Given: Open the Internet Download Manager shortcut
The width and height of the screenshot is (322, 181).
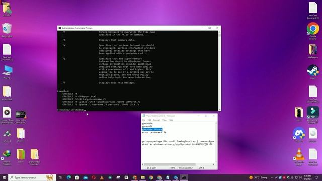Looking at the screenshot, I should point(7,157).
